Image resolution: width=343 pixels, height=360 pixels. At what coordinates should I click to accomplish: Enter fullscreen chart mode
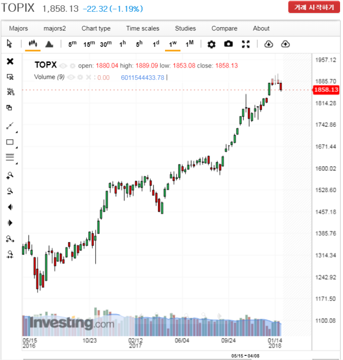pos(245,44)
